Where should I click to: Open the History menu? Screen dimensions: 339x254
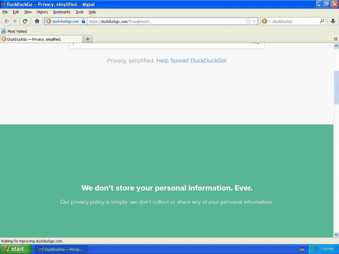[x=42, y=12]
